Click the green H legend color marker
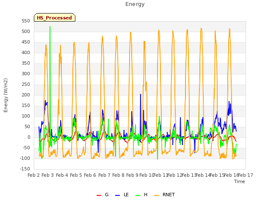The image size is (271, 203). [x=138, y=195]
